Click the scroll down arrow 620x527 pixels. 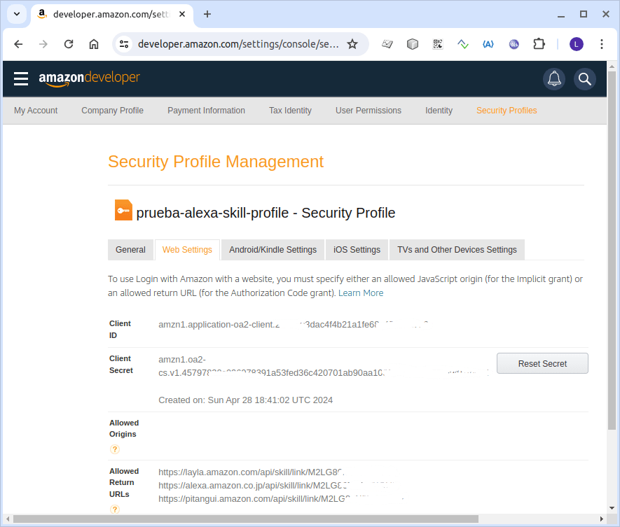612,508
